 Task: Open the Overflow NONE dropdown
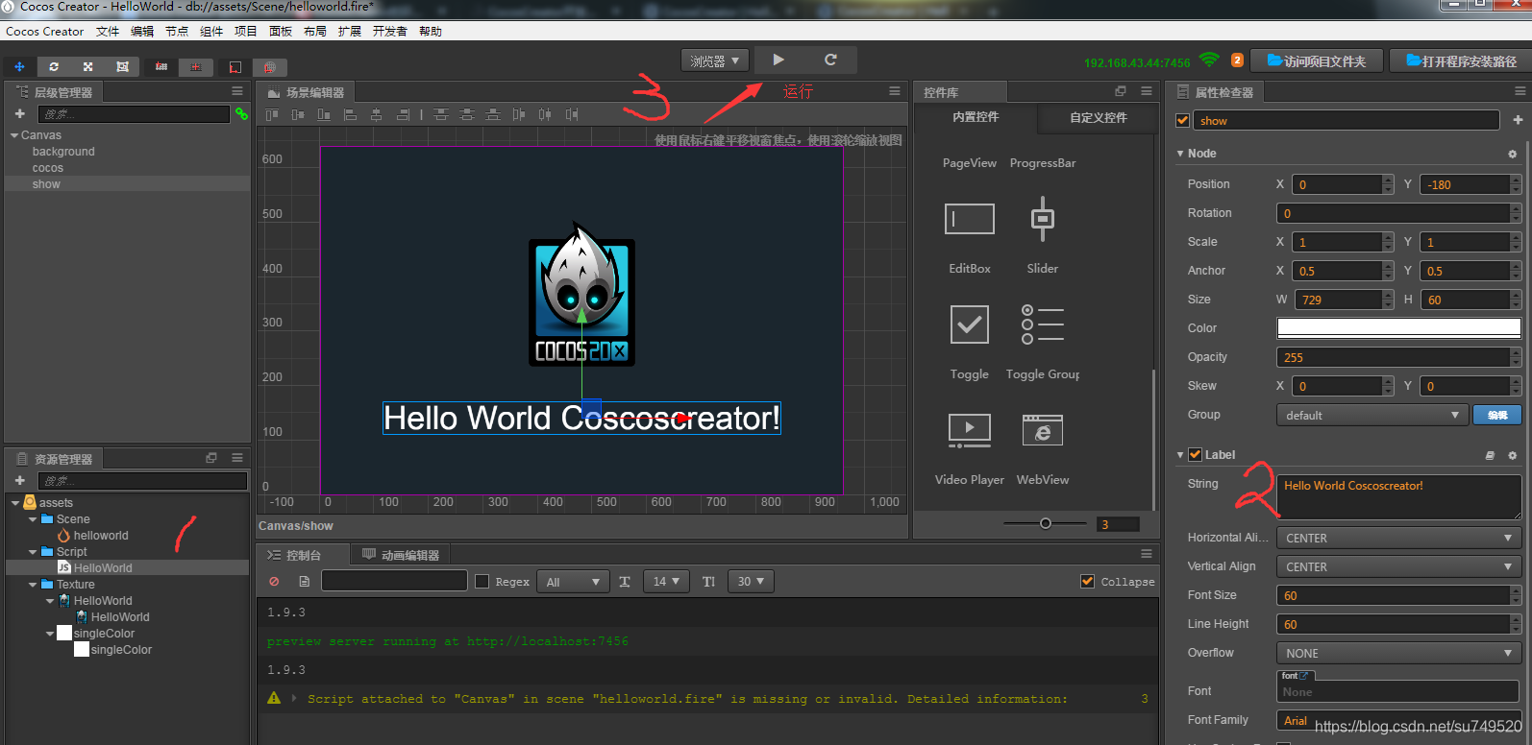click(x=1398, y=653)
